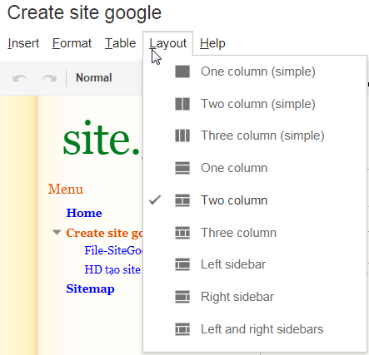Click the Three column (simple) layout icon

tap(182, 136)
